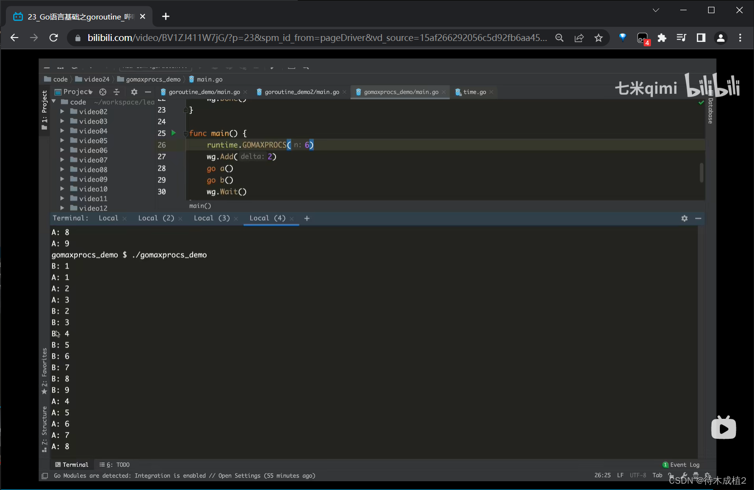Collapse the code root folder arrow
This screenshot has height=490, width=754.
[x=54, y=101]
